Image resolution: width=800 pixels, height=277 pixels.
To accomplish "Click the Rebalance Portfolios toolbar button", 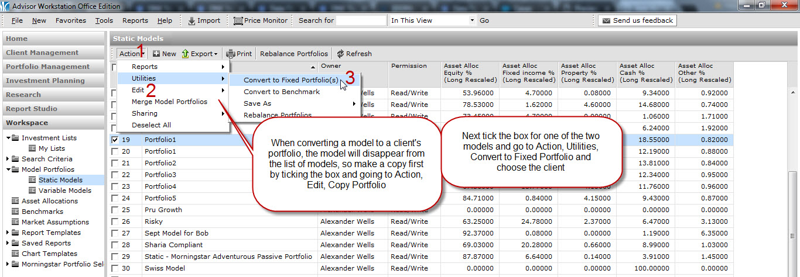I will [294, 54].
